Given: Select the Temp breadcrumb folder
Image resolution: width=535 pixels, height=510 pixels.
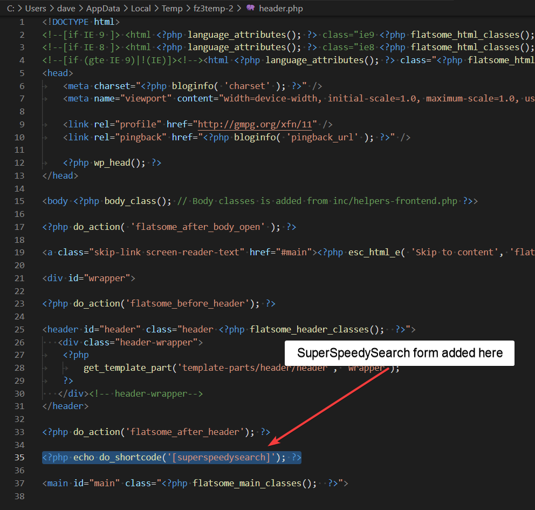Looking at the screenshot, I should [172, 9].
